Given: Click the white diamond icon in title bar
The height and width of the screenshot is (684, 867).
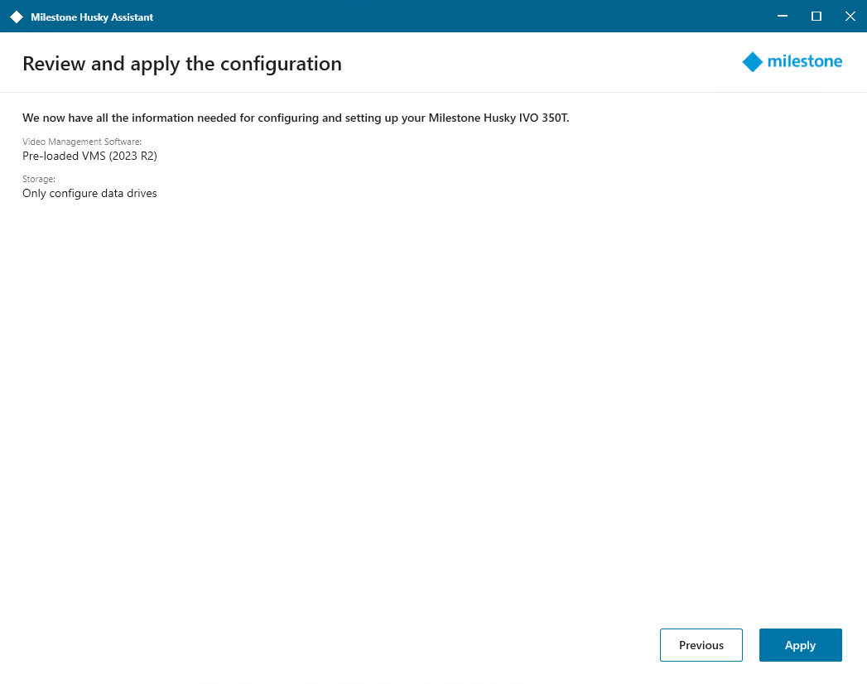Looking at the screenshot, I should coord(17,17).
